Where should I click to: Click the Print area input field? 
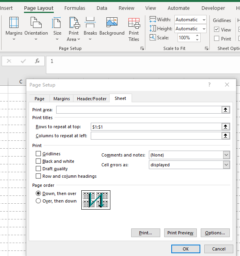point(139,110)
